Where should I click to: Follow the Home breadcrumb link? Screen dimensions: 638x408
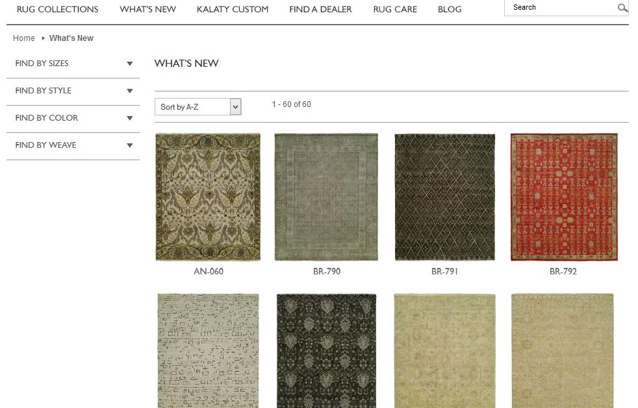24,38
